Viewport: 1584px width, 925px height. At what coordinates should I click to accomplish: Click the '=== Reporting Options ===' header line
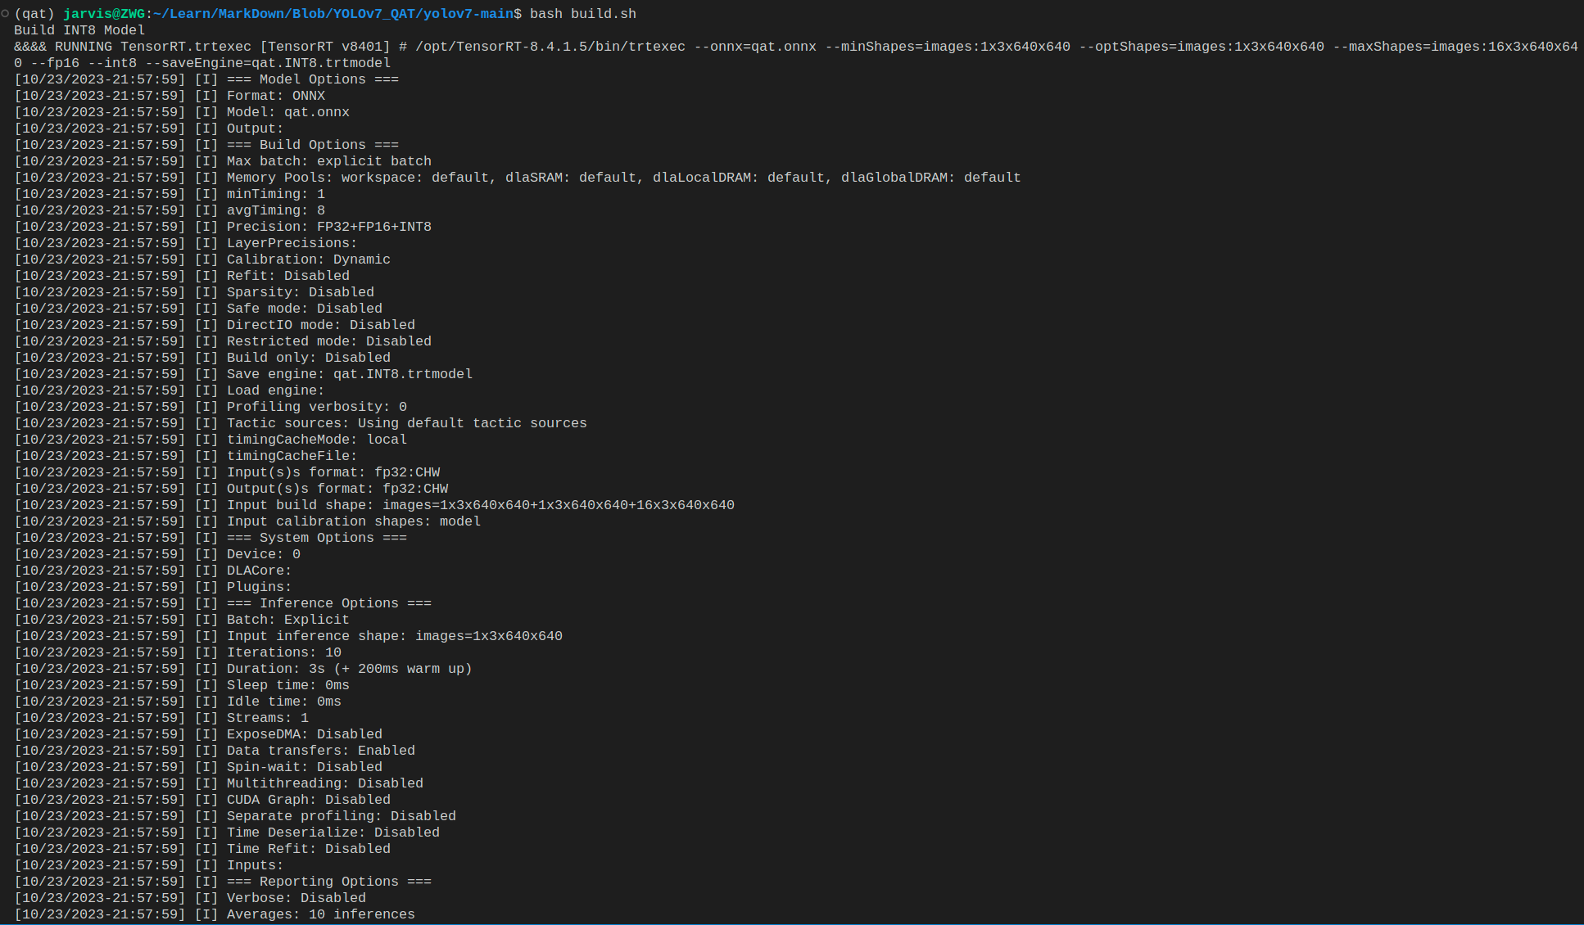point(328,882)
